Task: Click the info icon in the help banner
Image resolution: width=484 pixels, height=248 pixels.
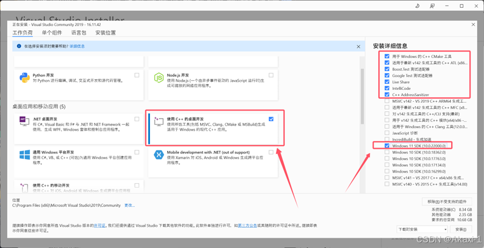Action: tap(19, 46)
